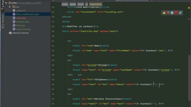Click line number 40 in gutter
191x107 pixels.
(53, 84)
